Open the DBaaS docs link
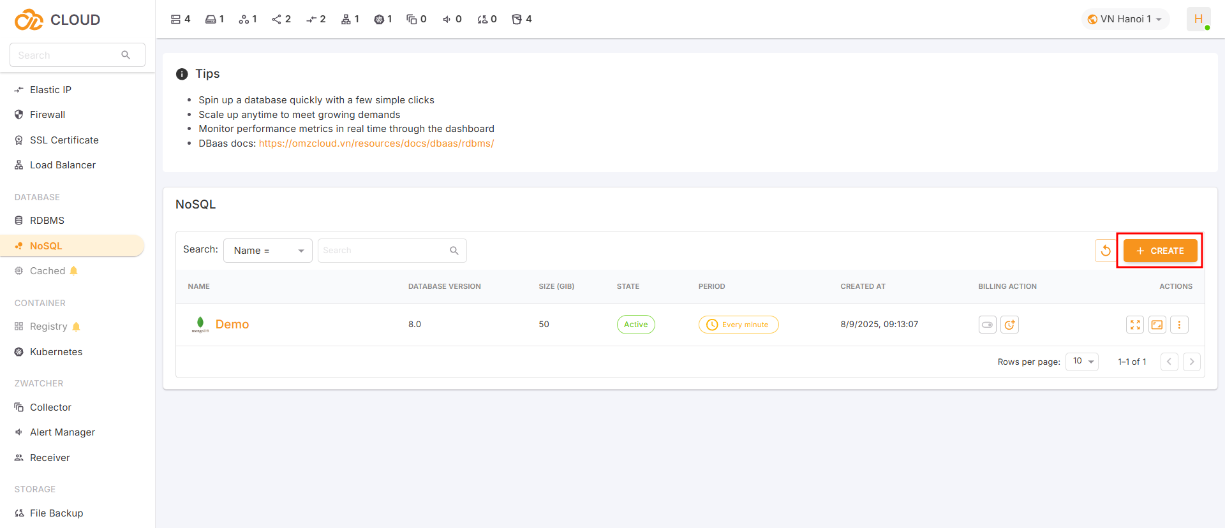 376,143
